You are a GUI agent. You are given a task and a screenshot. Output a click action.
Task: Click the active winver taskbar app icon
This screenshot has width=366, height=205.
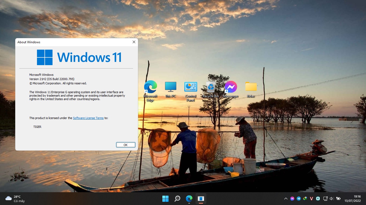(x=201, y=199)
